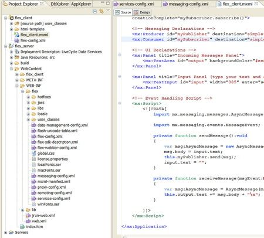This screenshot has height=238, width=264.
Task: Select the flex_client.mxml editor tab
Action: (x=238, y=4)
